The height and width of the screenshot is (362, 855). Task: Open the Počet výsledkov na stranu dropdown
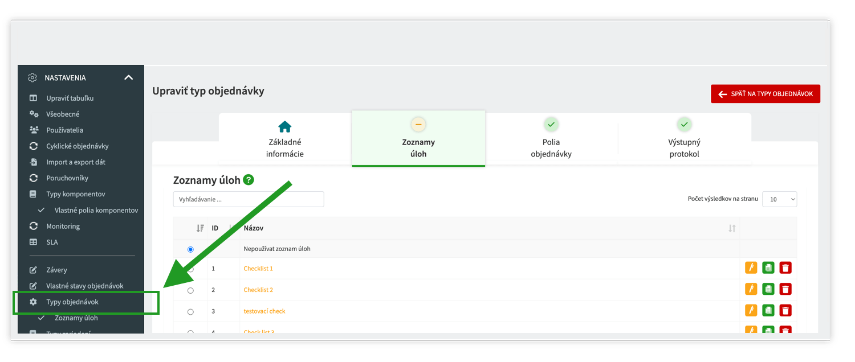[780, 199]
